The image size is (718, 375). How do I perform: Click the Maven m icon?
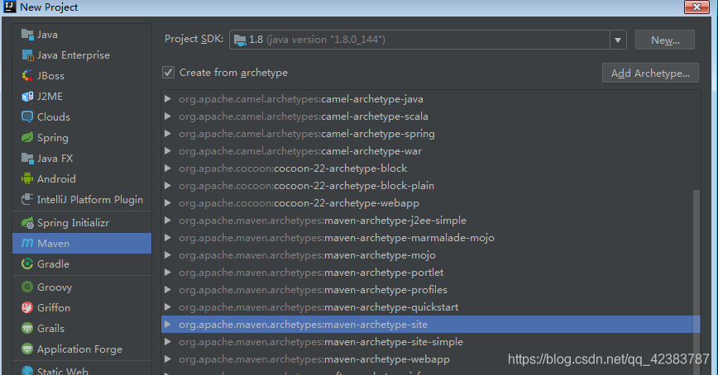click(x=27, y=244)
